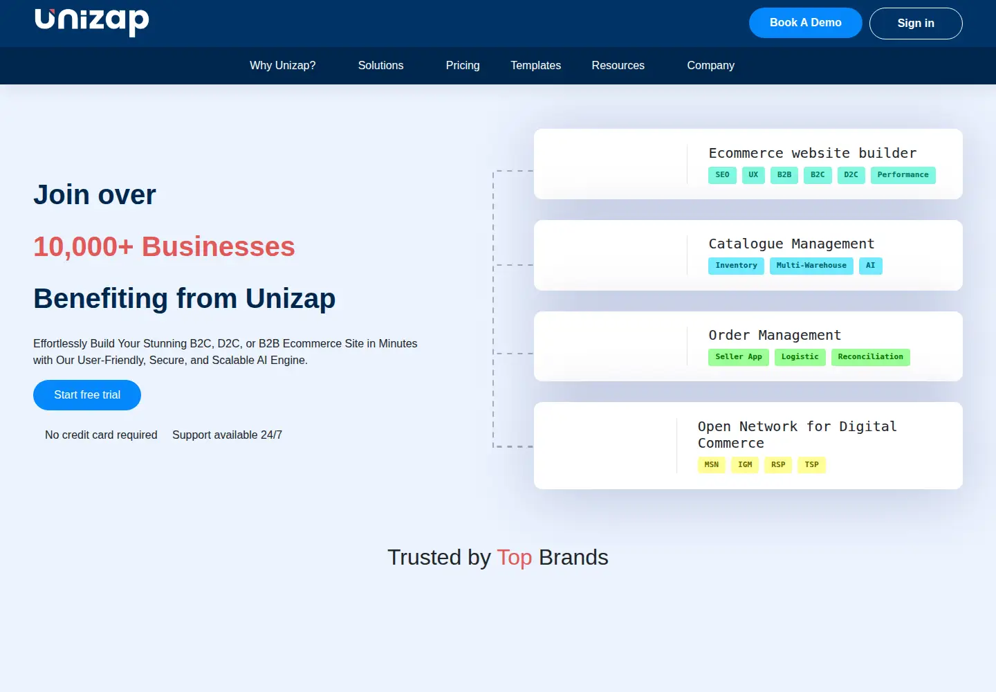
Task: Click the 'Benefiting from Unizap' heading
Action: (x=185, y=299)
